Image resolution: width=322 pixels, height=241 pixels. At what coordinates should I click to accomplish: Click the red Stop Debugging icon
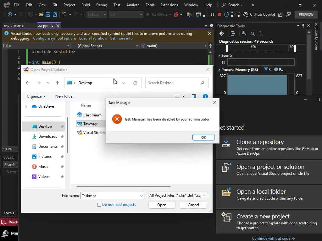(x=219, y=14)
